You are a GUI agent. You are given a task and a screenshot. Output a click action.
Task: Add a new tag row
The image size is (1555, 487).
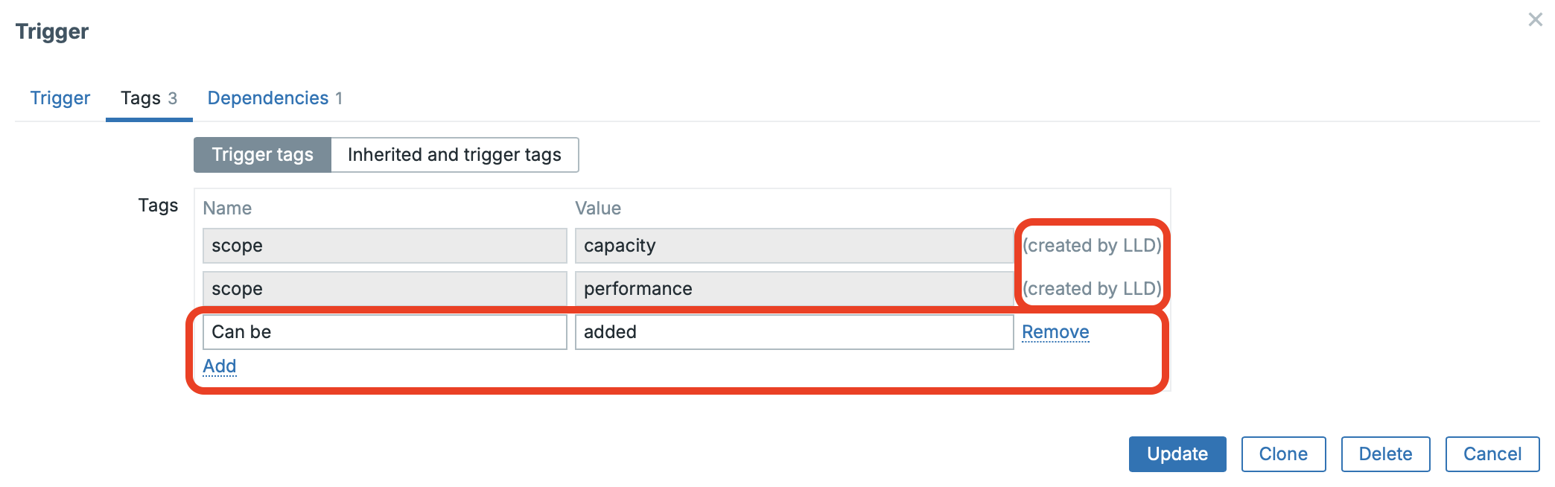pyautogui.click(x=220, y=366)
